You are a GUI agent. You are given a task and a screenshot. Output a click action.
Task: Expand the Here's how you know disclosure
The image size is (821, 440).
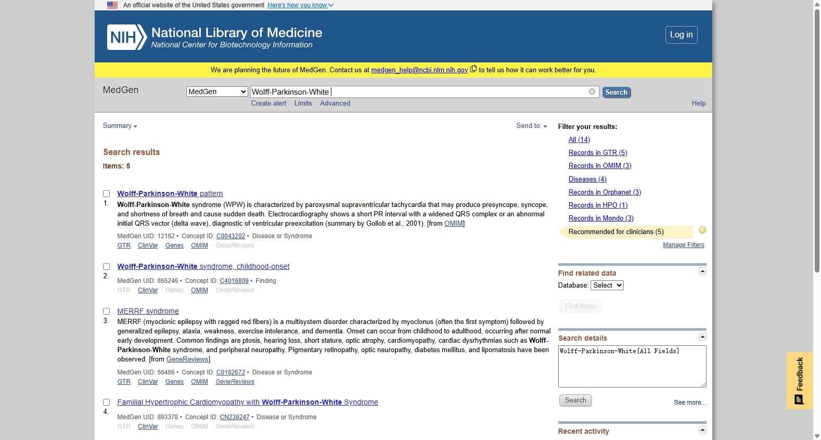point(301,5)
